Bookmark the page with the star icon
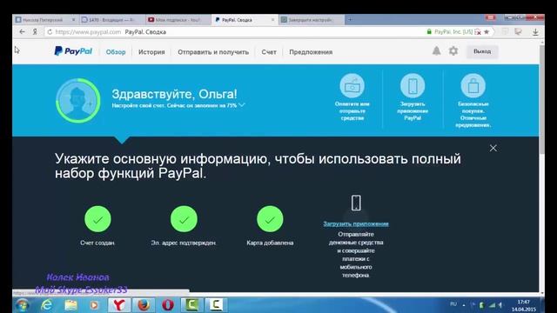557x313 pixels. 487,32
